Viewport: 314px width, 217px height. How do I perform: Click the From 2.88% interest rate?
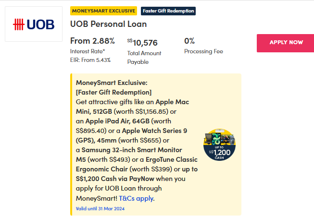(92, 41)
